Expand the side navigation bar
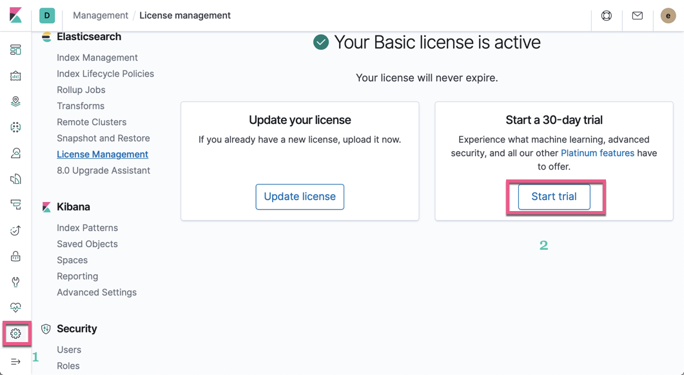The width and height of the screenshot is (684, 375). point(15,361)
